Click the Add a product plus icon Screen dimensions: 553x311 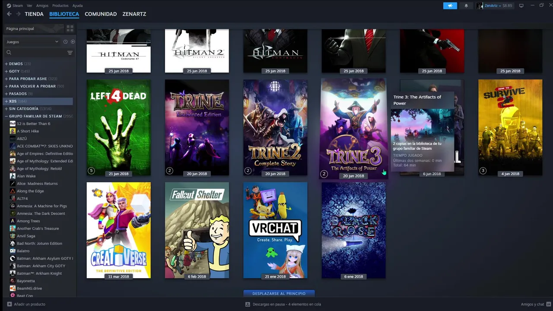(x=10, y=304)
